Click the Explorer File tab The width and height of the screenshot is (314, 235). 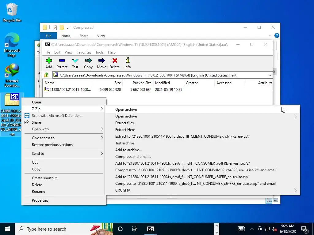48,36
